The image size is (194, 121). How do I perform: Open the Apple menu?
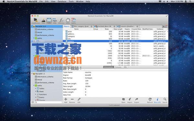(4, 2)
